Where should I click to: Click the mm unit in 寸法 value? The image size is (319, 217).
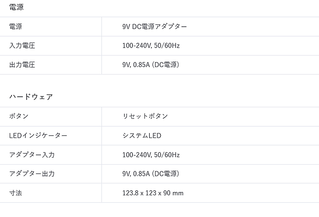click(x=179, y=193)
